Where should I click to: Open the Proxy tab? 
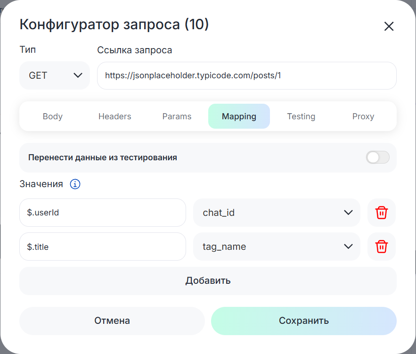pyautogui.click(x=363, y=116)
